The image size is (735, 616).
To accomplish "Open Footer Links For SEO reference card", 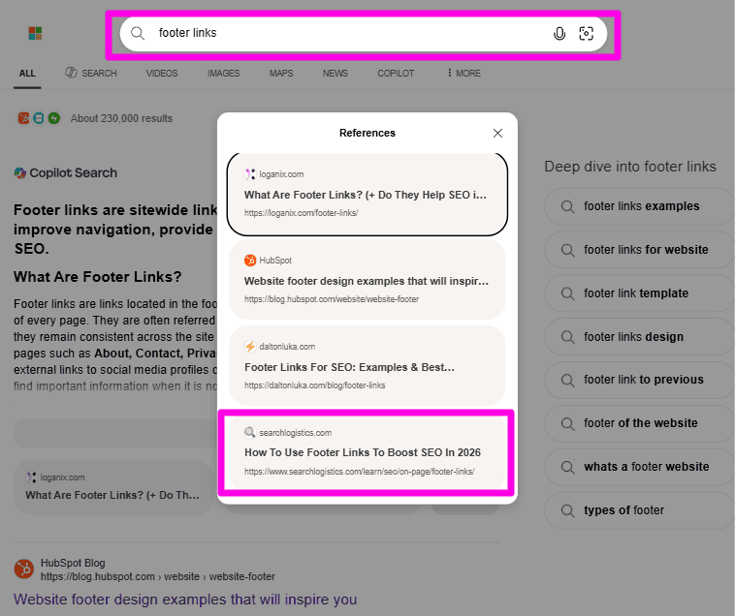I will point(367,366).
